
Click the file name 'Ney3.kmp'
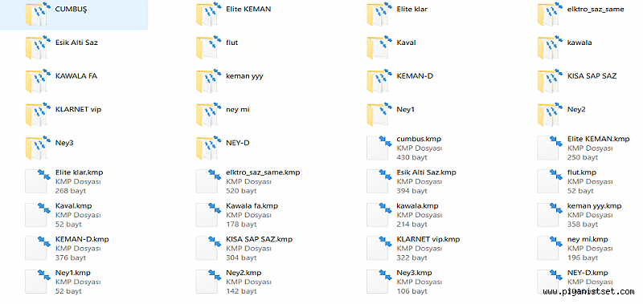click(x=415, y=274)
